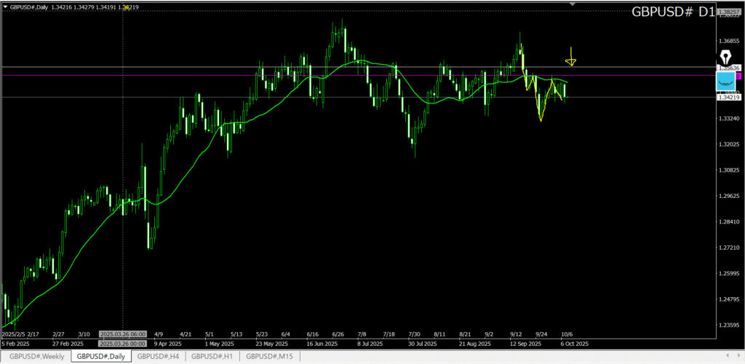Click the blue smiley face icon

(726, 82)
